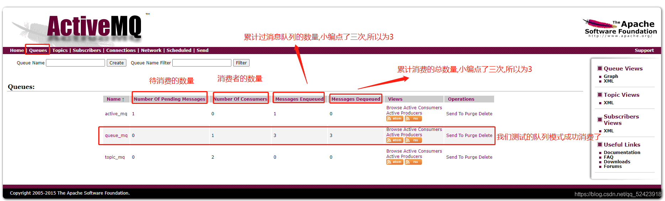Open XML under Queue Views

(609, 81)
